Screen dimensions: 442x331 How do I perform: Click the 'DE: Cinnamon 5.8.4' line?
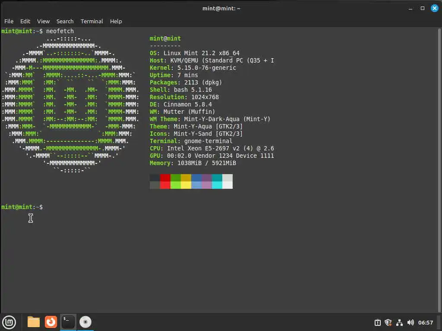click(x=181, y=104)
